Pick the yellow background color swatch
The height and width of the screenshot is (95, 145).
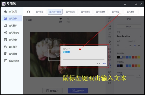[x=139, y=66]
